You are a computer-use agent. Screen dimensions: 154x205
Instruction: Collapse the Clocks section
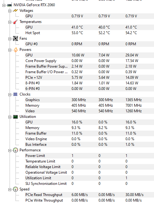point(10,95)
